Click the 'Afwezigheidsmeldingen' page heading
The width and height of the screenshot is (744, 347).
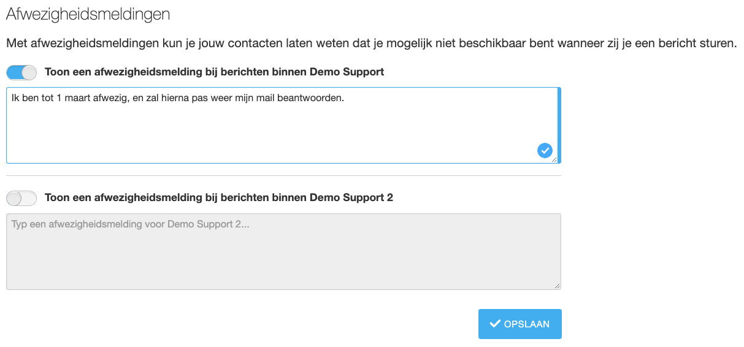click(88, 15)
